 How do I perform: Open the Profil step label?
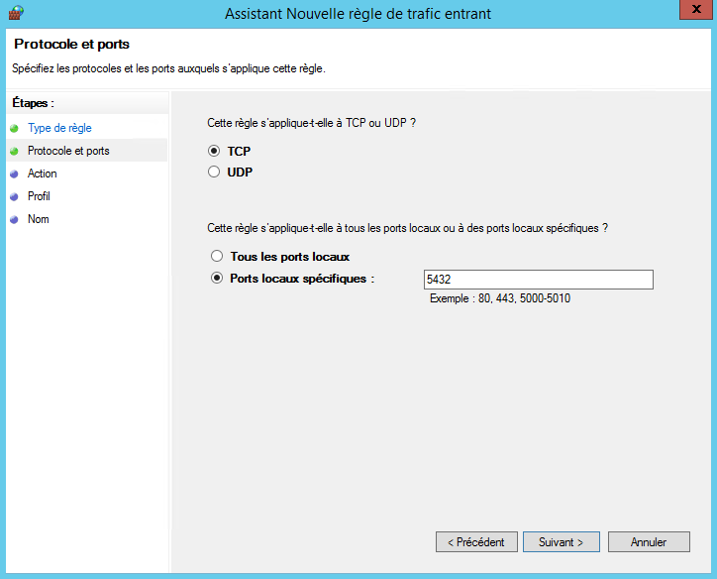coord(40,196)
